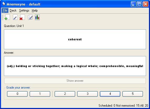
Task: Click the Edit current card pencil icon
Action: pos(15,17)
